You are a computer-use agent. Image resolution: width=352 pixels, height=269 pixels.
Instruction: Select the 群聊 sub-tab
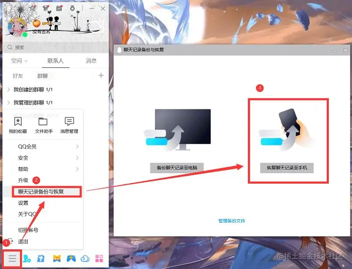42,76
